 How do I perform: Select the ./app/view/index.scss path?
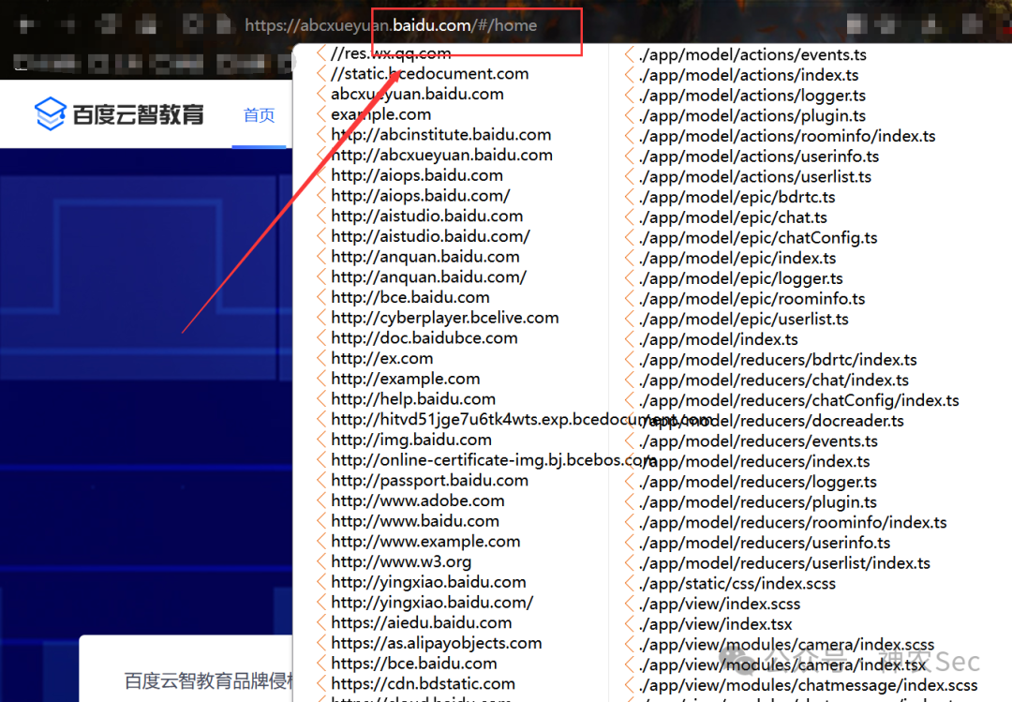click(720, 604)
